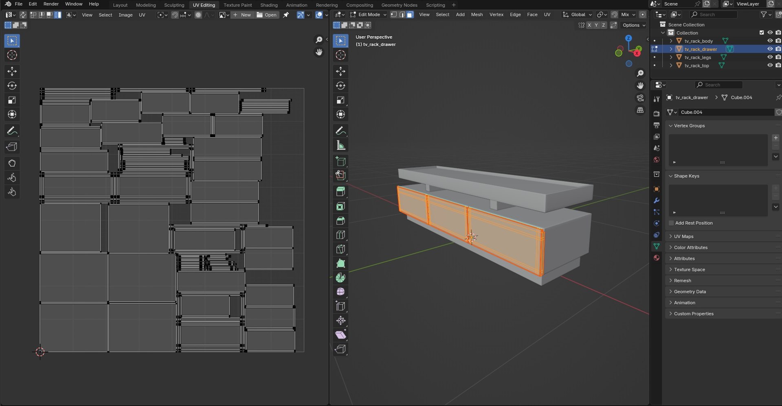Click the Open image button

[267, 15]
